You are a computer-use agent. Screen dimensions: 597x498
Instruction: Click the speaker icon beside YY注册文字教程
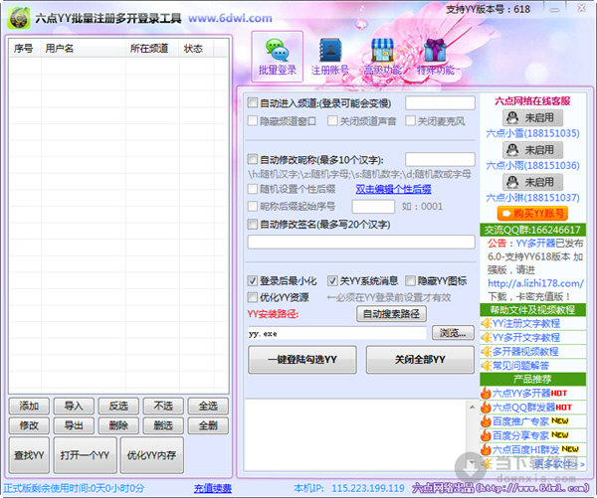click(487, 324)
